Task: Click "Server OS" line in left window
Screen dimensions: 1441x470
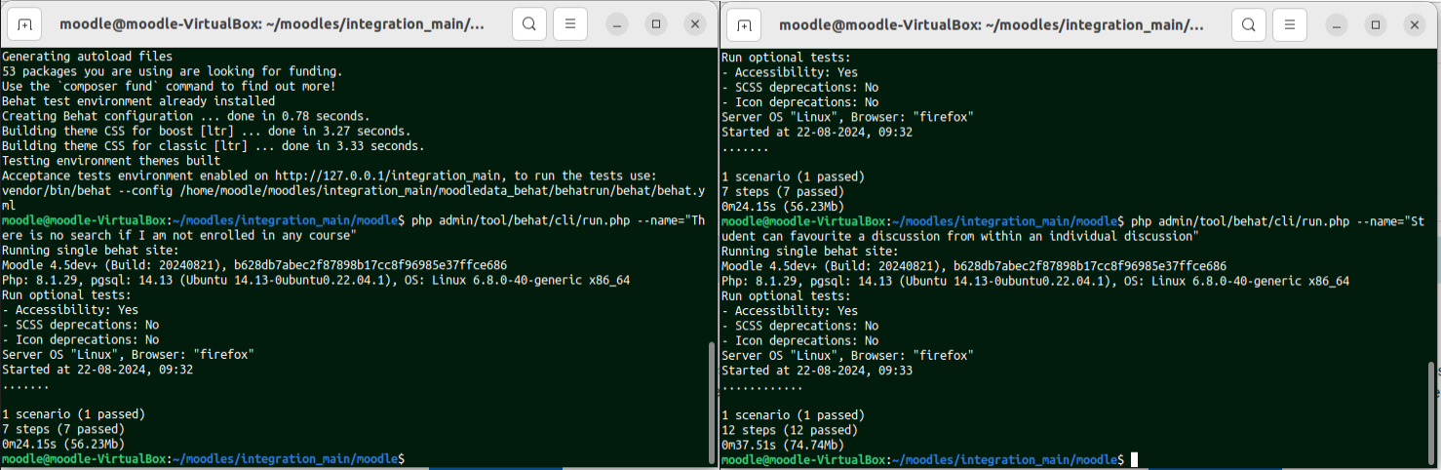Action: tap(128, 354)
